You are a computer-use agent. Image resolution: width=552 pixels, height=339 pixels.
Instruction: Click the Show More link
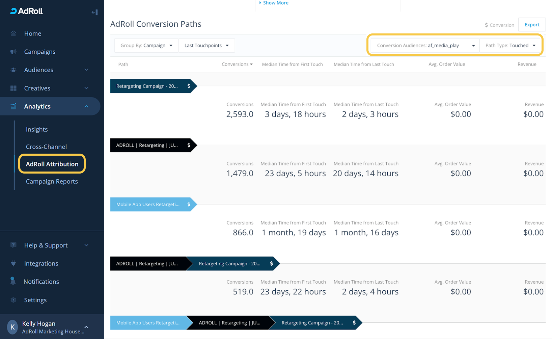tap(275, 3)
